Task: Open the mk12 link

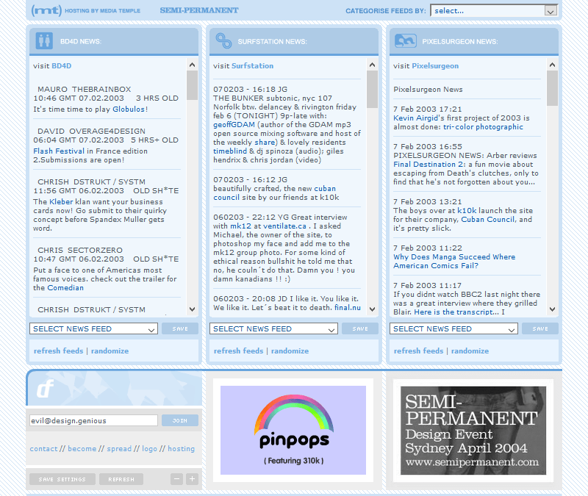Action: pyautogui.click(x=240, y=226)
